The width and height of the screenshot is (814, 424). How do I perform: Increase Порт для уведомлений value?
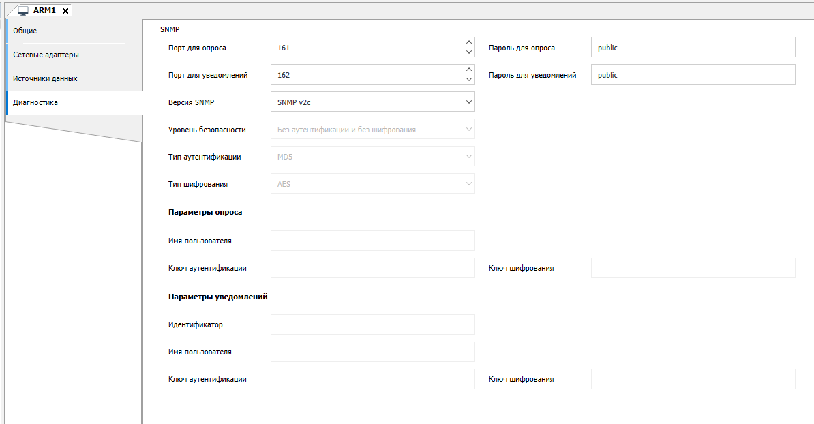tap(468, 70)
